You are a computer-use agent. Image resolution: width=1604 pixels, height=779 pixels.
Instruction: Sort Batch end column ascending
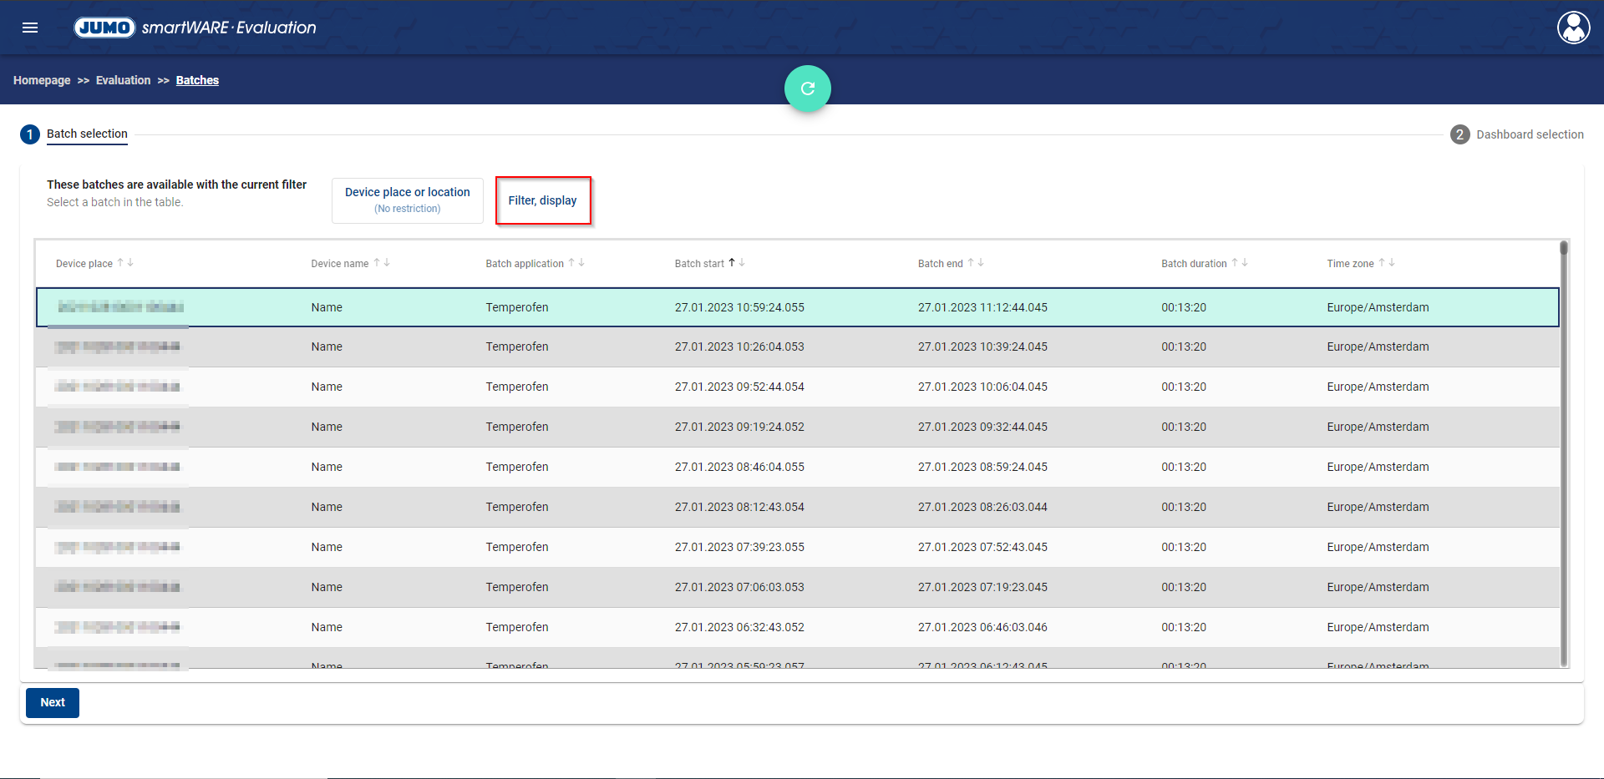click(x=971, y=262)
